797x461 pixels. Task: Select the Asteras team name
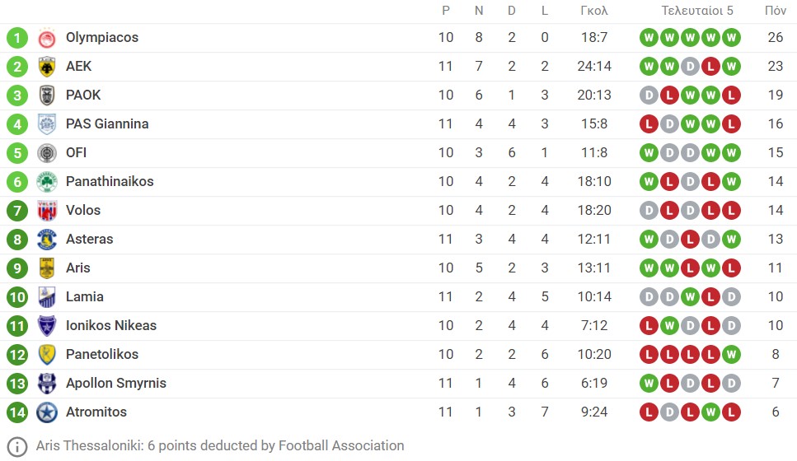[x=90, y=239]
